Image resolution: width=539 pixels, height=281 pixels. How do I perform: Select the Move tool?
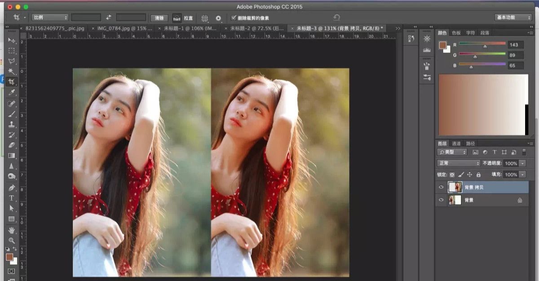(x=12, y=40)
